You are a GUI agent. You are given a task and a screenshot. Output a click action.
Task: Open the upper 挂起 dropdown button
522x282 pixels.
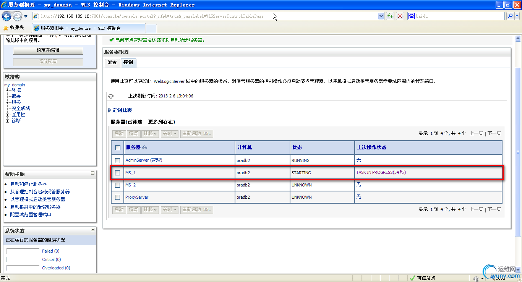coord(150,134)
